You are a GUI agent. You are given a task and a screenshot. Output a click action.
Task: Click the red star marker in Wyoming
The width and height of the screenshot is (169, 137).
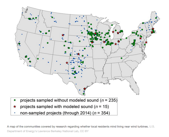pyautogui.click(x=63, y=35)
